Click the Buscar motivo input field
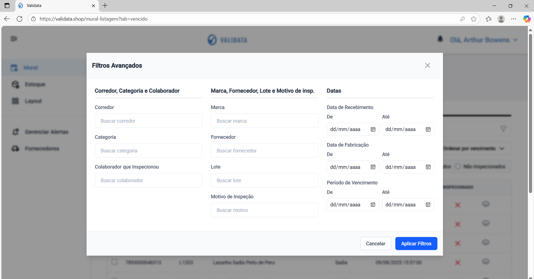 pyautogui.click(x=264, y=210)
